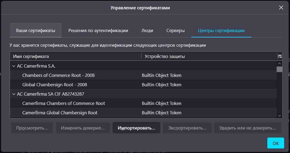Sort by the Имя сертификата column header
The height and width of the screenshot is (153, 290).
[x=76, y=56]
